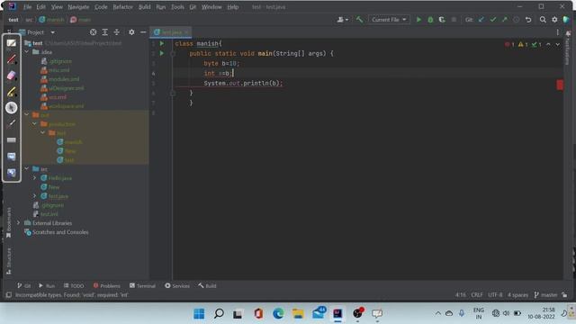Open the Build menu

point(144,7)
